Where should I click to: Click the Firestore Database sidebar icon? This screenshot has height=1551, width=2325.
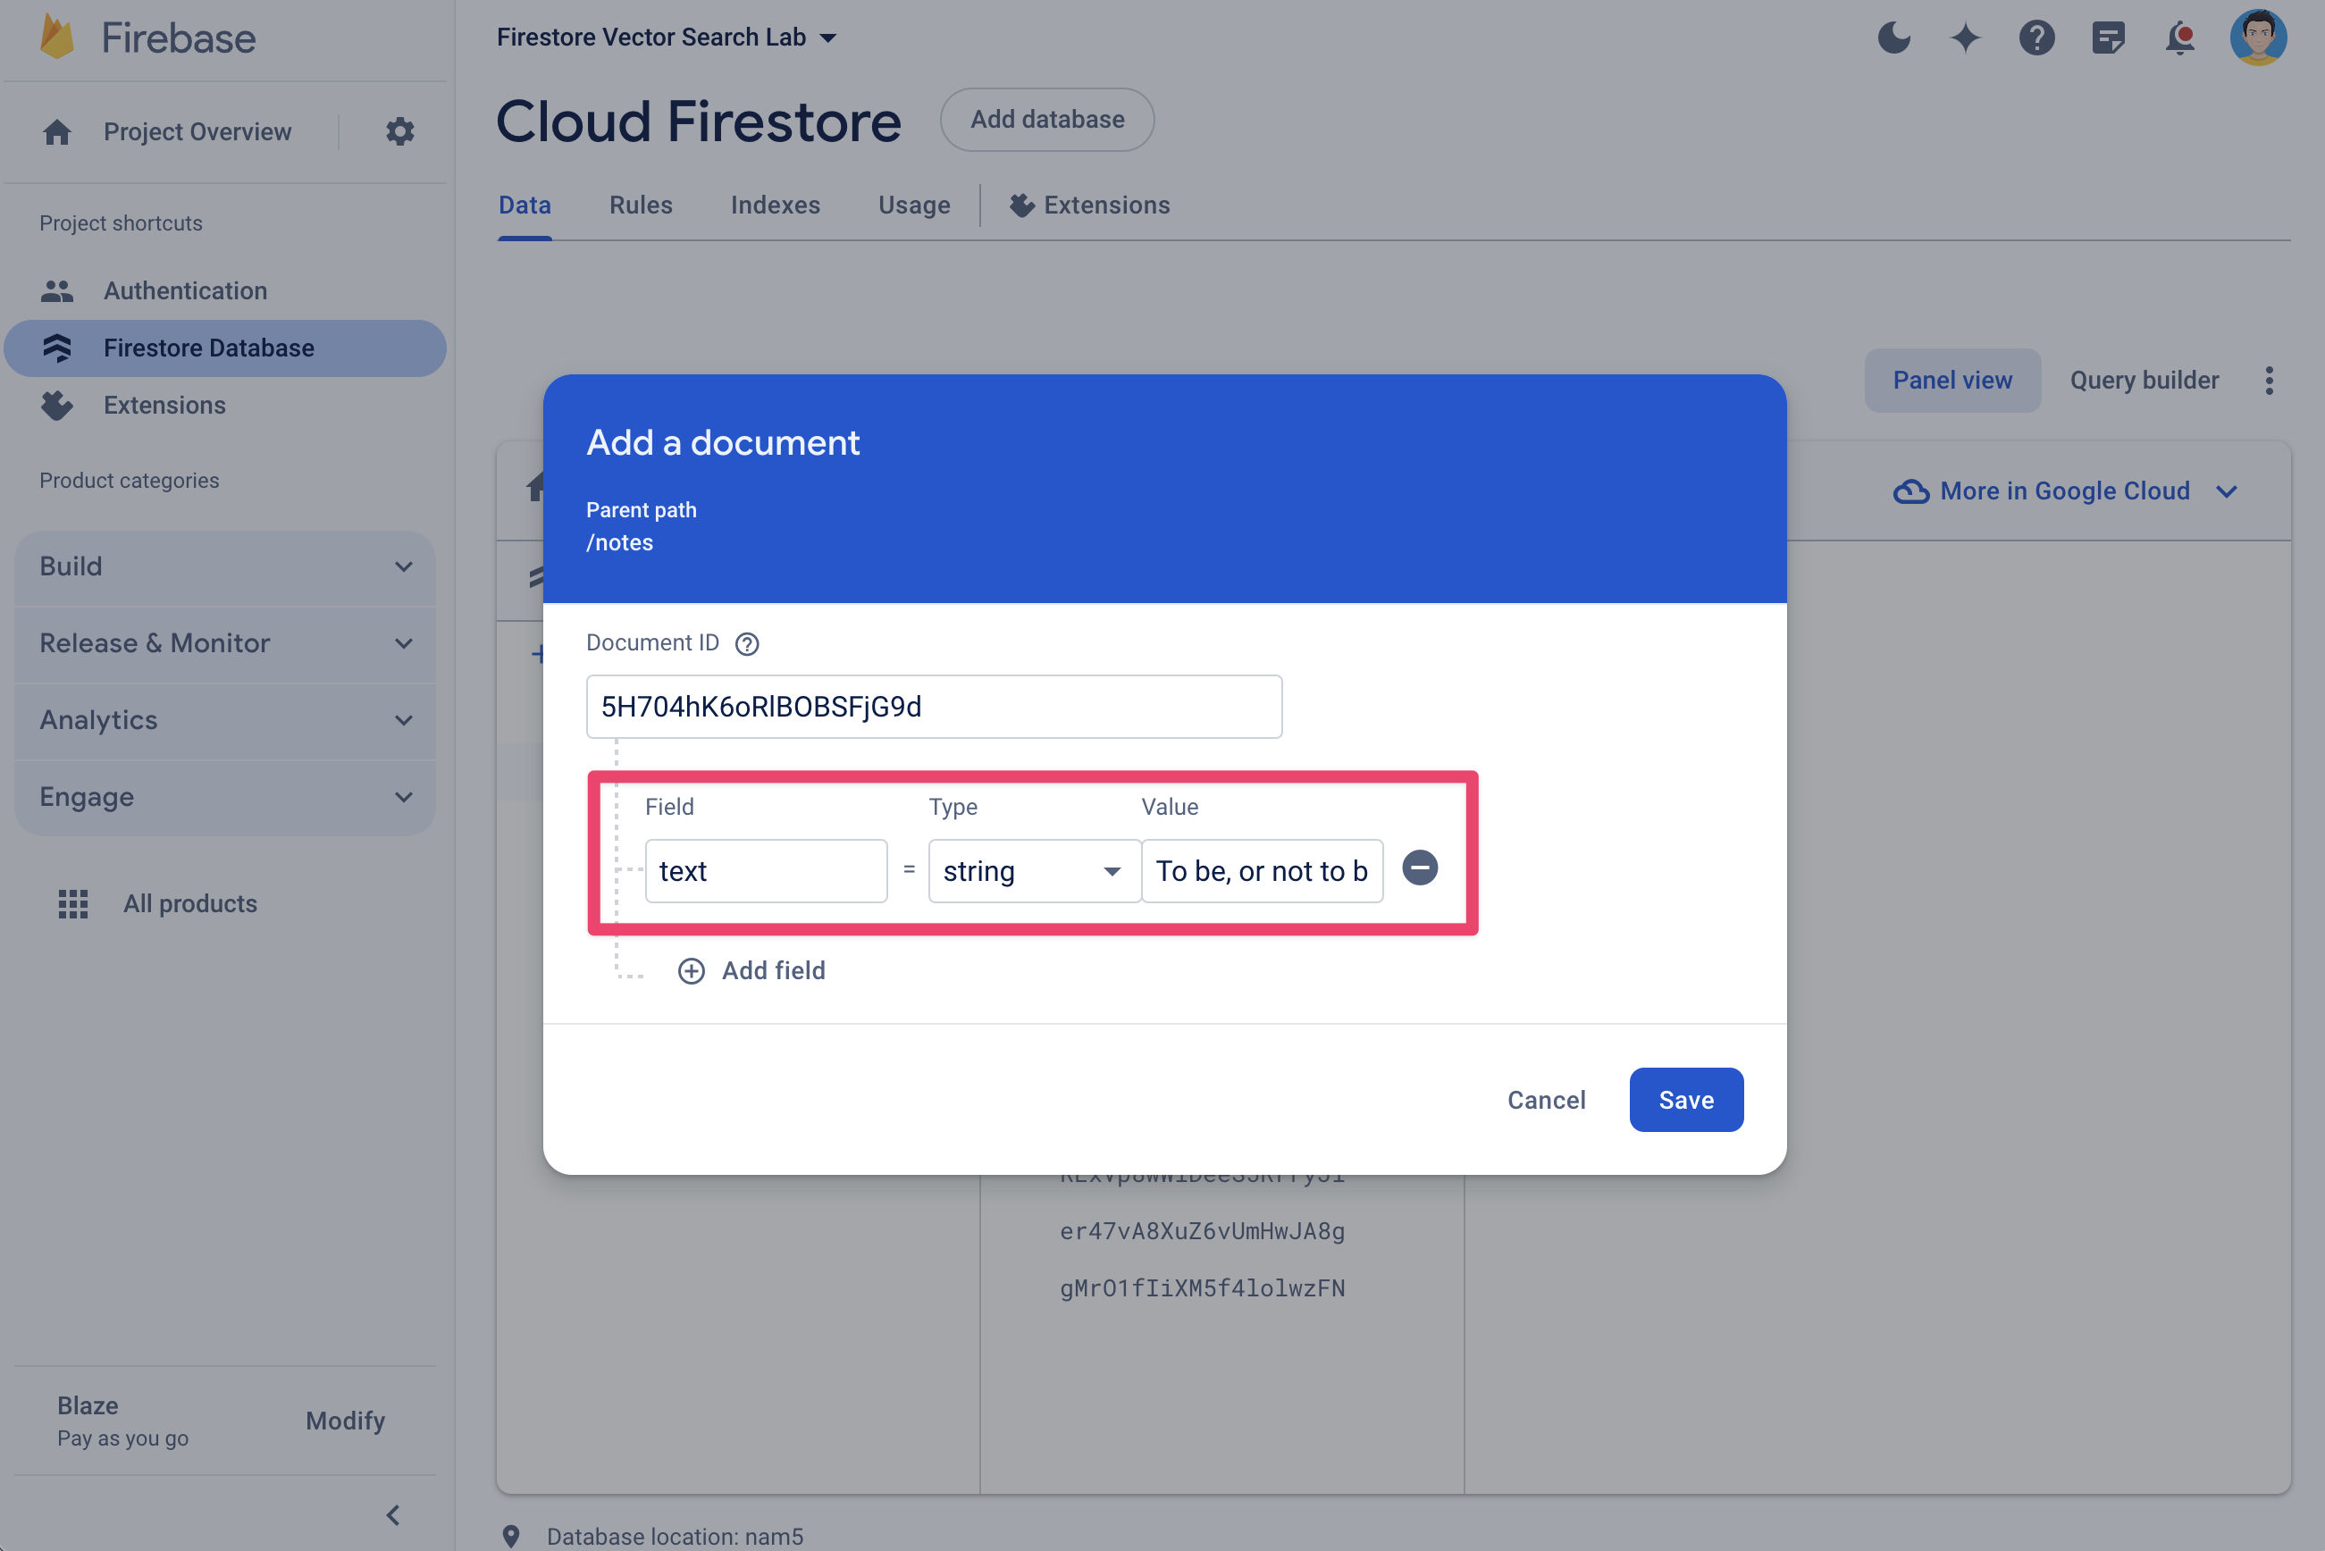[x=55, y=347]
